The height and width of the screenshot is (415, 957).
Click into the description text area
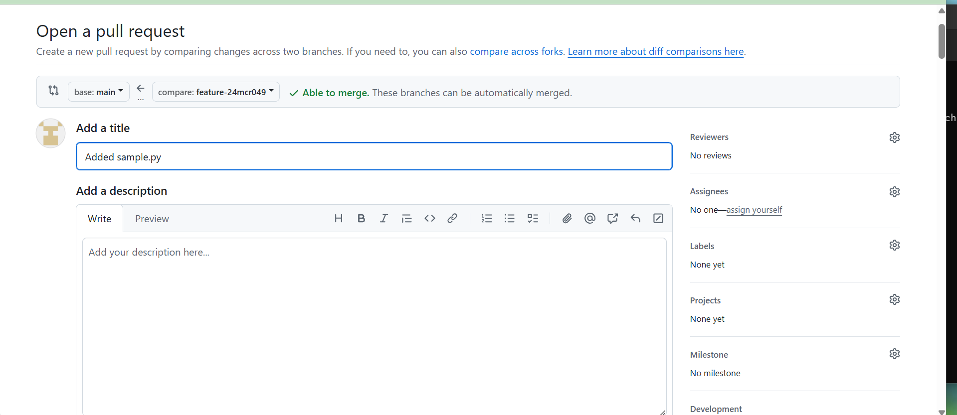(375, 326)
